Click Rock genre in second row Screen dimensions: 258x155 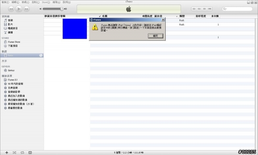(x=182, y=25)
